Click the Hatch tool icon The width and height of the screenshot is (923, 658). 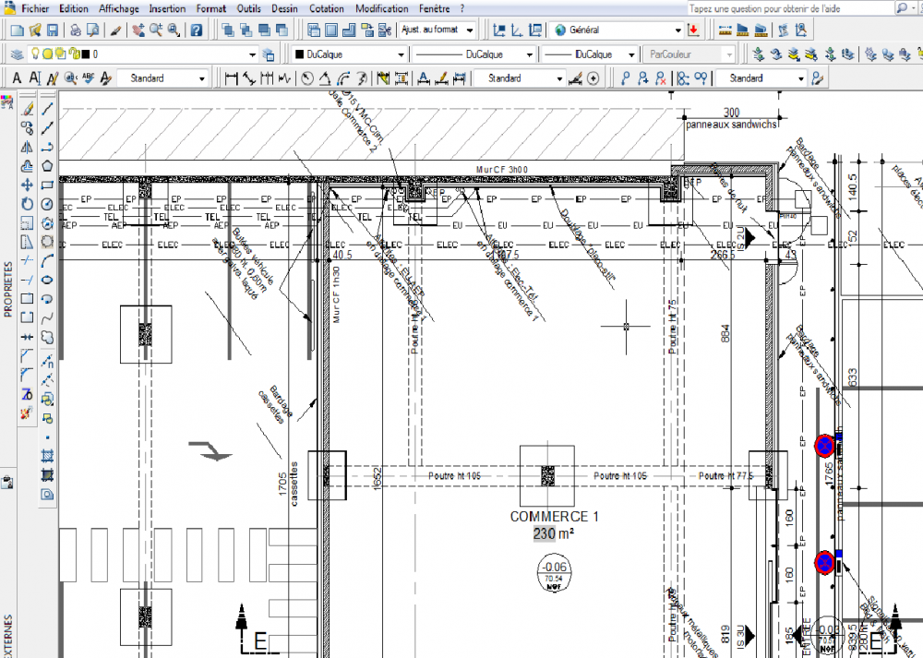(48, 455)
